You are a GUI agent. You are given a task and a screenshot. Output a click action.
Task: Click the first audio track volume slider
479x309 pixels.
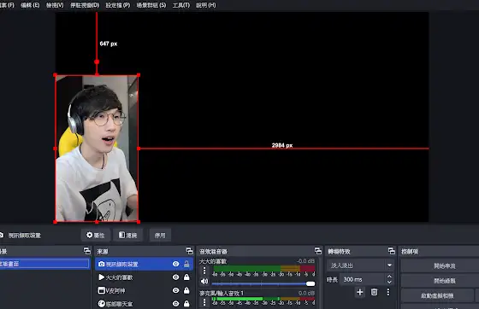coord(263,283)
